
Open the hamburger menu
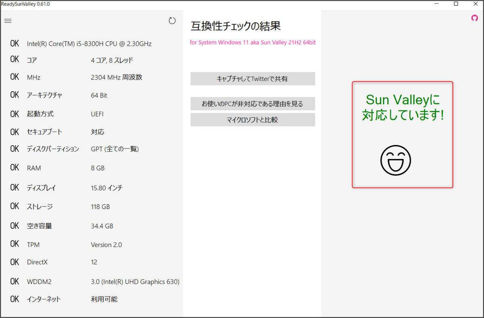coord(8,21)
